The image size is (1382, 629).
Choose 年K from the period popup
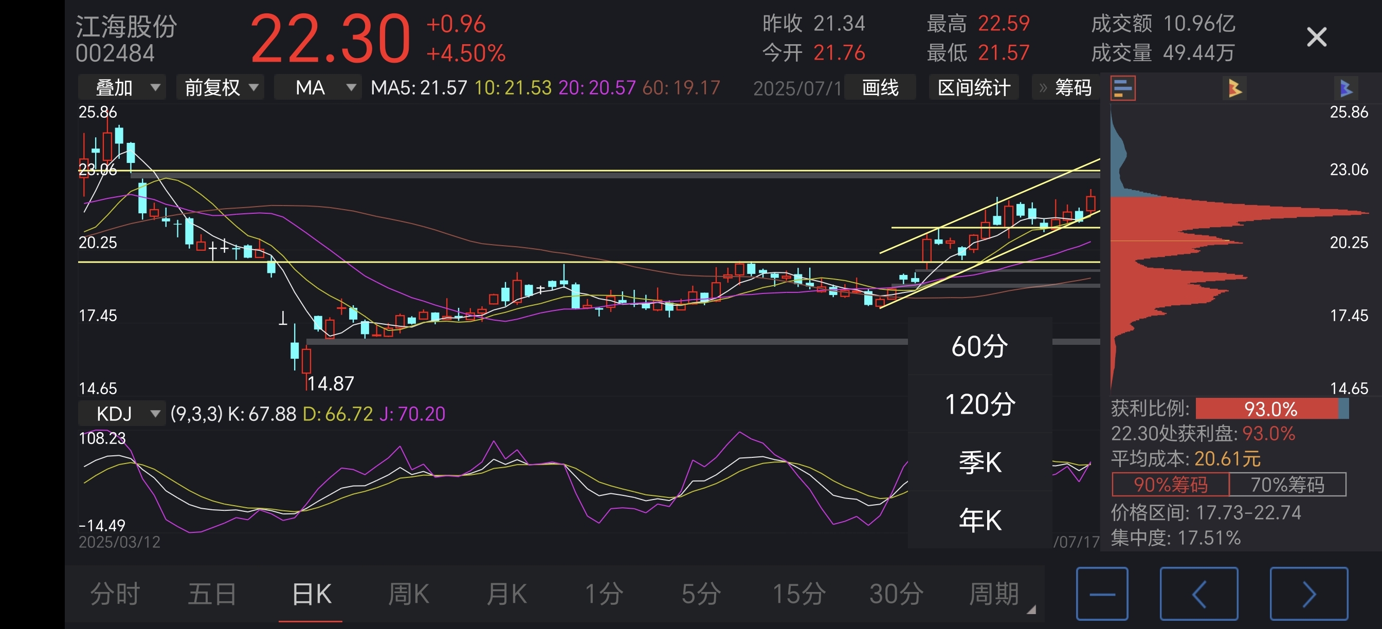click(979, 520)
